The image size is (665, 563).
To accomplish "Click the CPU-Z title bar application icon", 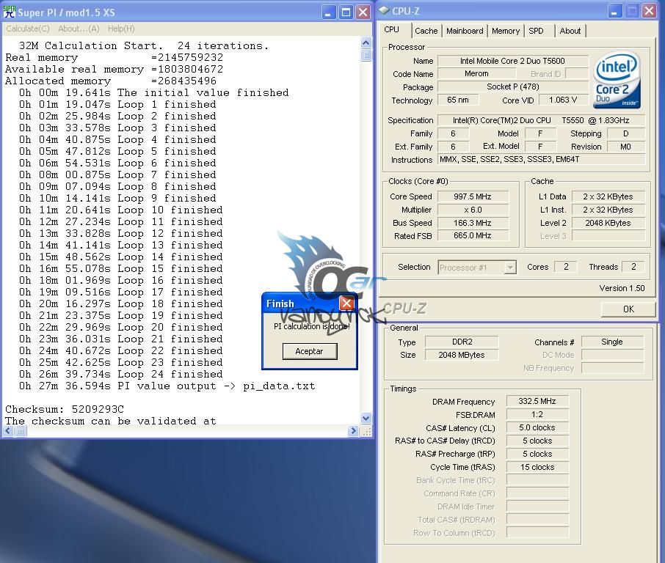I will (x=384, y=10).
